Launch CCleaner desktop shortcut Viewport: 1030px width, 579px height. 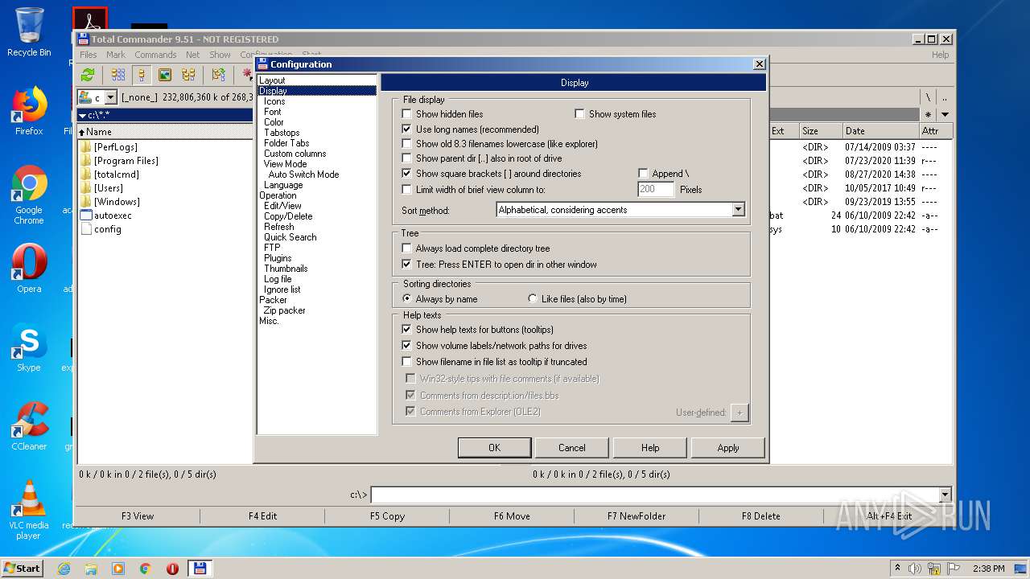[29, 426]
